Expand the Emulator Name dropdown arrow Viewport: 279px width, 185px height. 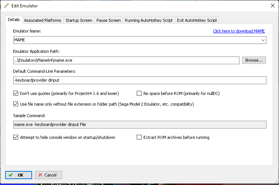pos(263,40)
